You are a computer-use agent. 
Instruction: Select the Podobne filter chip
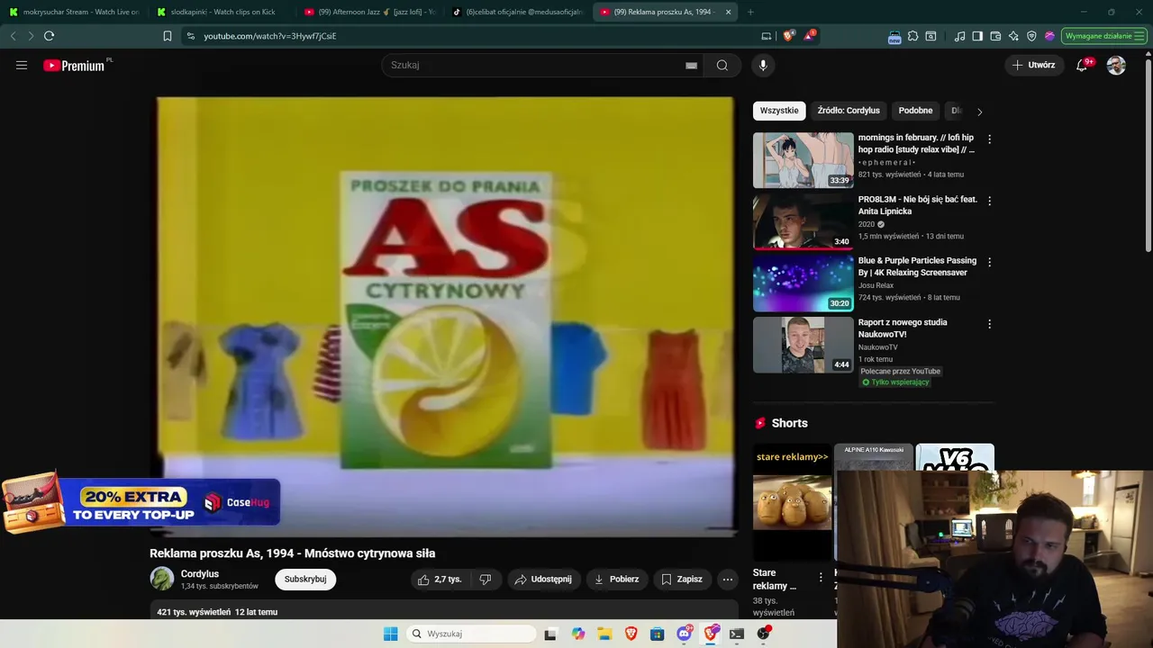click(915, 111)
